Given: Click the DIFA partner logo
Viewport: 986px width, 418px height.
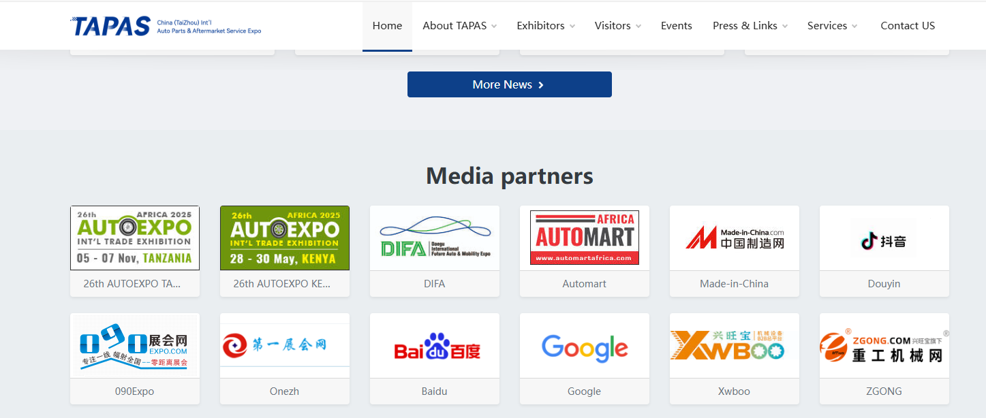Looking at the screenshot, I should coord(435,238).
